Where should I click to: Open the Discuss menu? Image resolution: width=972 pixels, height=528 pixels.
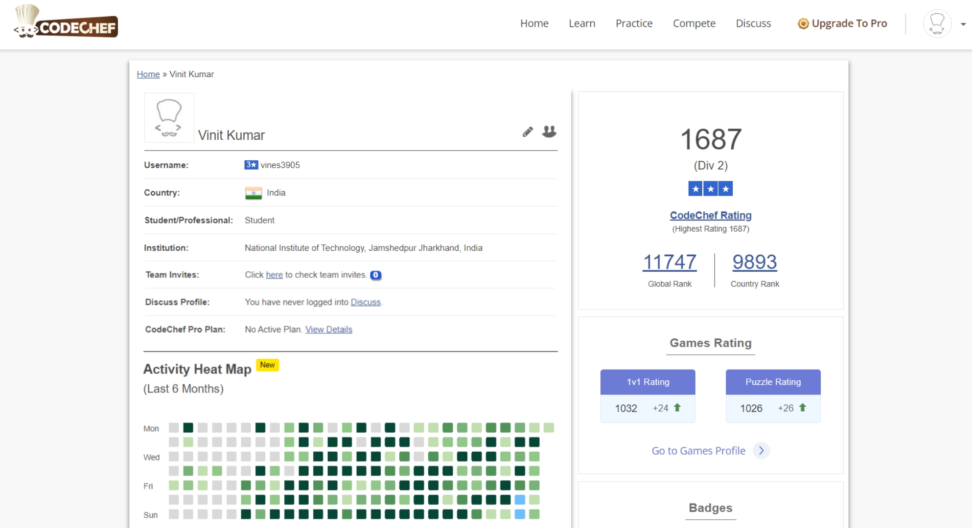pyautogui.click(x=753, y=23)
